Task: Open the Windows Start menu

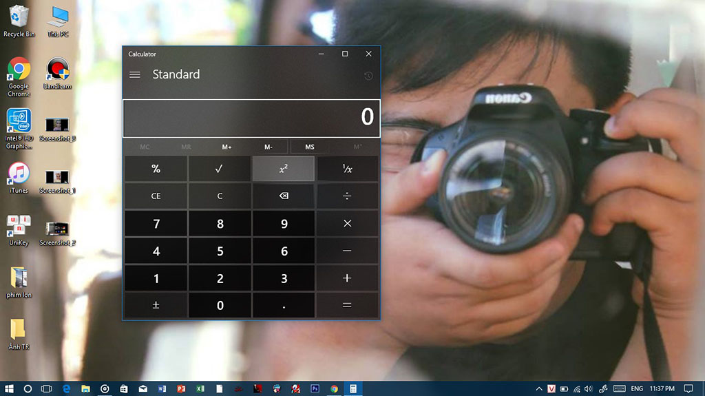Action: [9, 388]
